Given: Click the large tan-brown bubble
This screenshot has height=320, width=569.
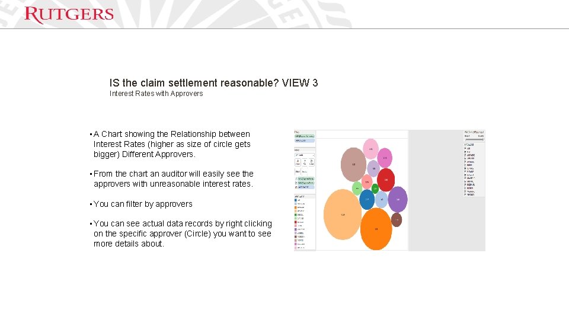Looking at the screenshot, I should pos(353,164).
